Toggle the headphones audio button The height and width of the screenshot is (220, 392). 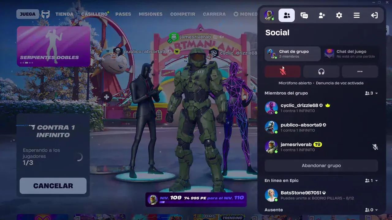[x=321, y=71]
